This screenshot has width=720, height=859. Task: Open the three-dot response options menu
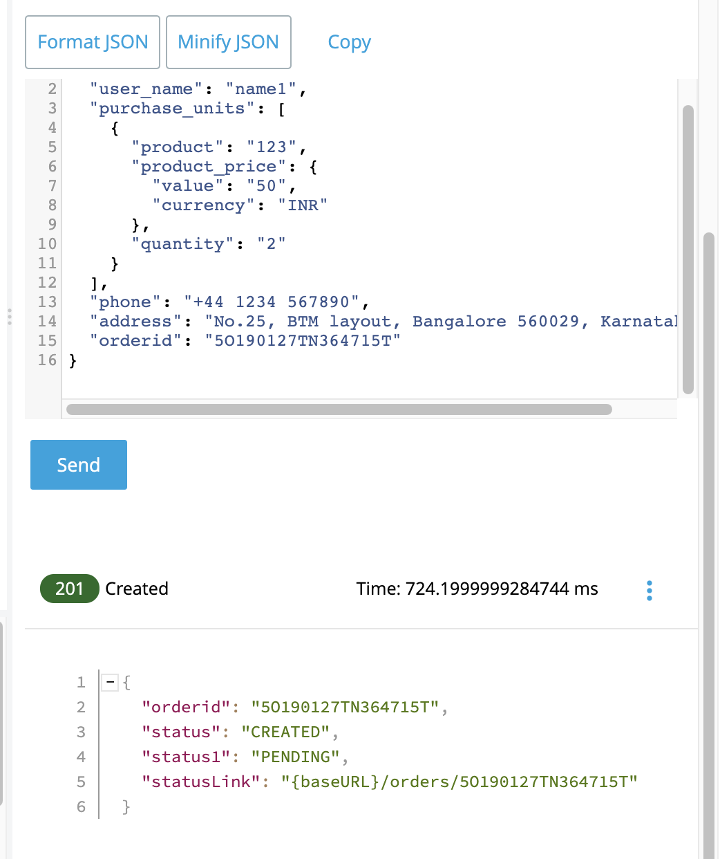click(649, 590)
